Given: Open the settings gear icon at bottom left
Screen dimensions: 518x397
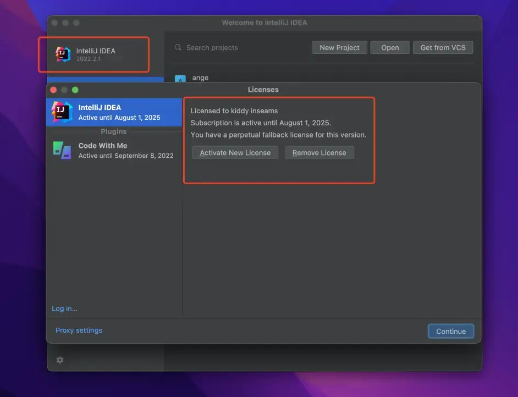Looking at the screenshot, I should (60, 360).
